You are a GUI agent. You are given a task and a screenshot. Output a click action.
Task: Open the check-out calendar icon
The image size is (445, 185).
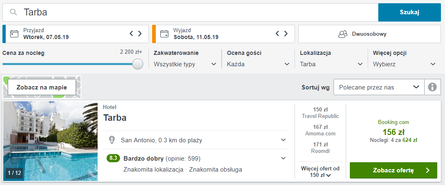tap(164, 34)
